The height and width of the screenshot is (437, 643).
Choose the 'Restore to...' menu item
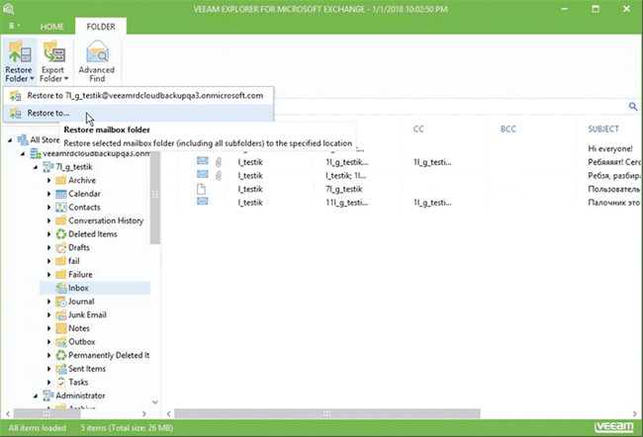pyautogui.click(x=138, y=113)
